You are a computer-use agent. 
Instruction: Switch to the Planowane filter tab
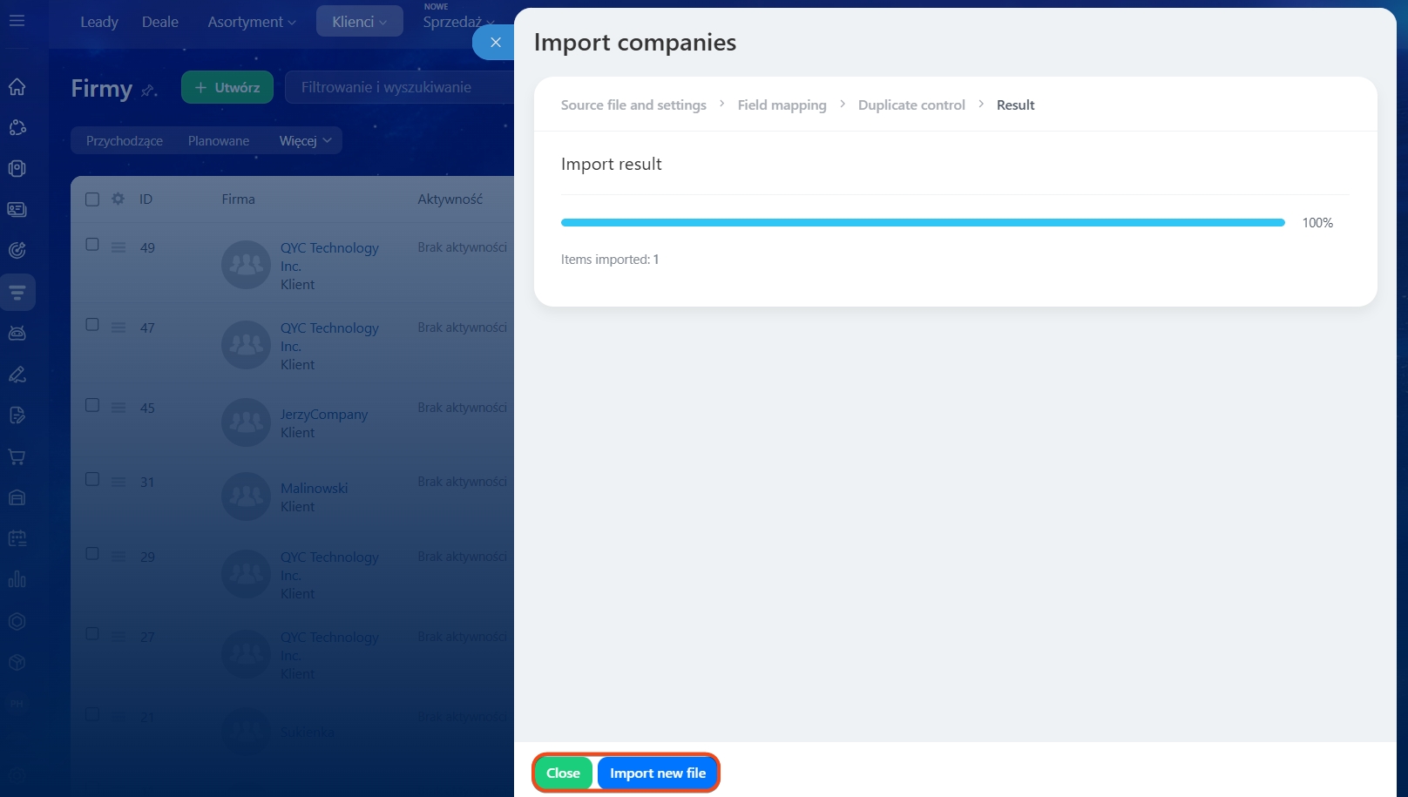click(x=219, y=141)
